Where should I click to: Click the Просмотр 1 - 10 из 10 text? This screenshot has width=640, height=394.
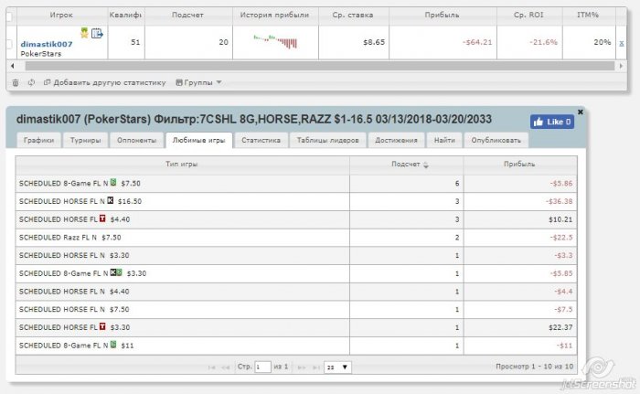click(x=534, y=367)
